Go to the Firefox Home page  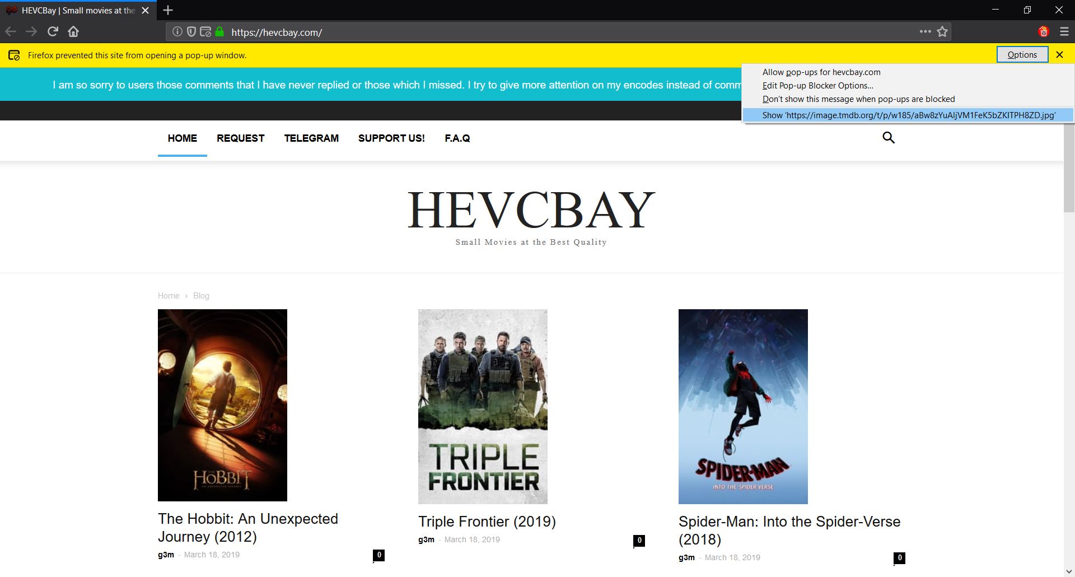pyautogui.click(x=73, y=32)
